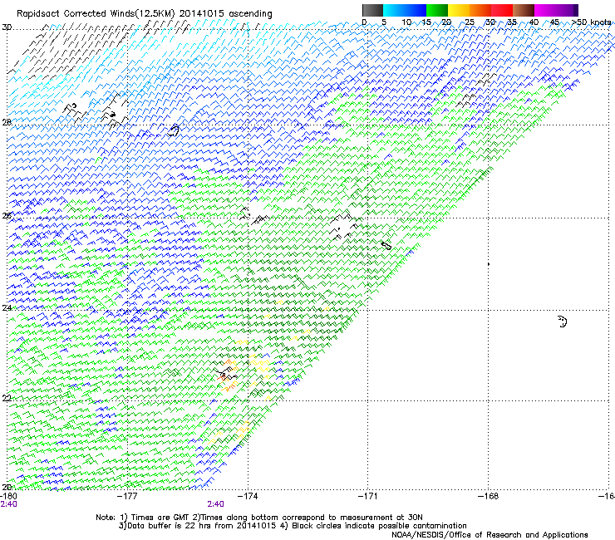Pick the yellow 20-25 knots legend color

(459, 10)
